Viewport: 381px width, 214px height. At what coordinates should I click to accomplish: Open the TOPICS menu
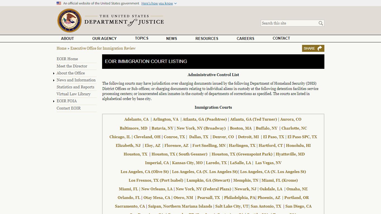[x=142, y=38]
